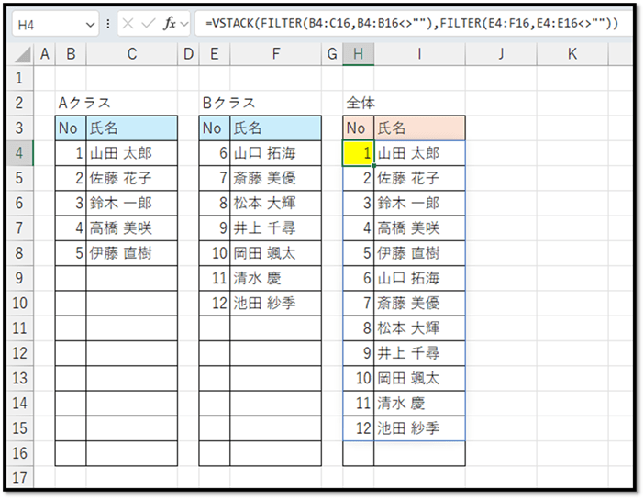This screenshot has height=499, width=644.
Task: Select the column H header
Action: tap(358, 55)
